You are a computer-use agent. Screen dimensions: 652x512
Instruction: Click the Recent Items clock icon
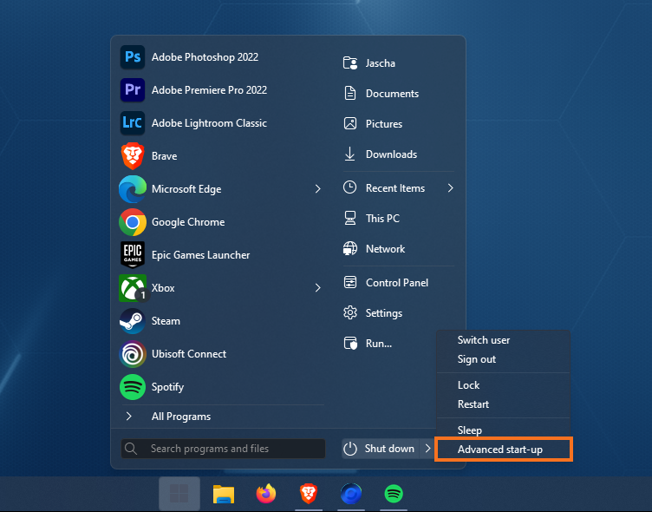click(350, 187)
